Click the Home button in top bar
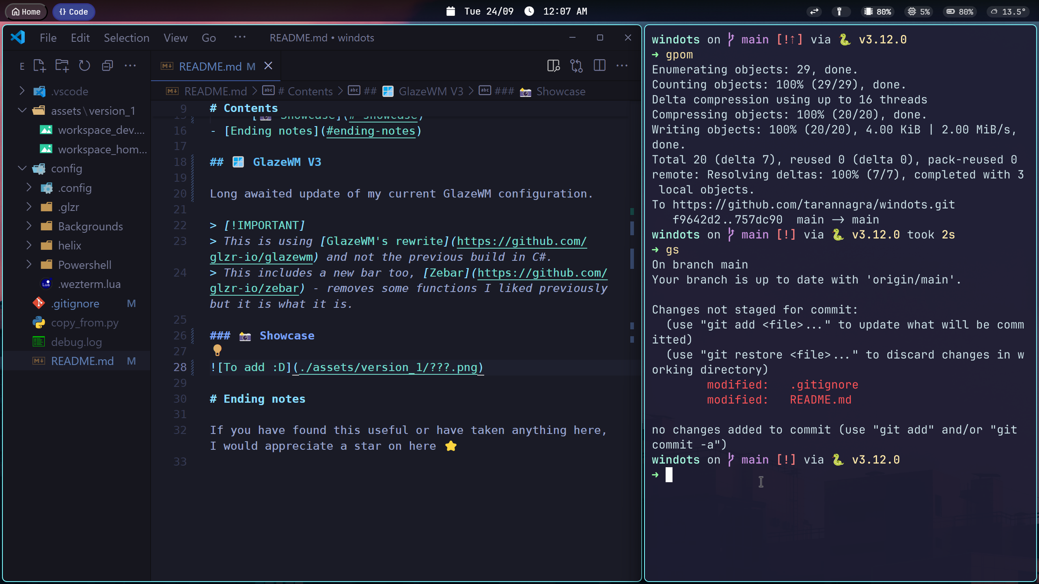Viewport: 1039px width, 584px height. (x=26, y=11)
